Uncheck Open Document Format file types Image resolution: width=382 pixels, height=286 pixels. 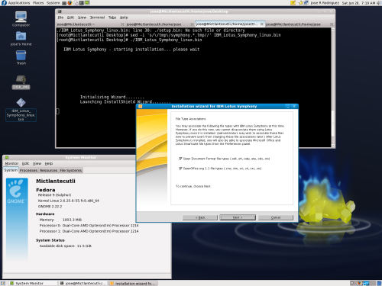[180, 159]
